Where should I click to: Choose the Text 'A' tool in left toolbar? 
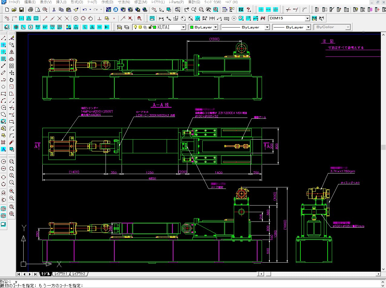click(3, 149)
